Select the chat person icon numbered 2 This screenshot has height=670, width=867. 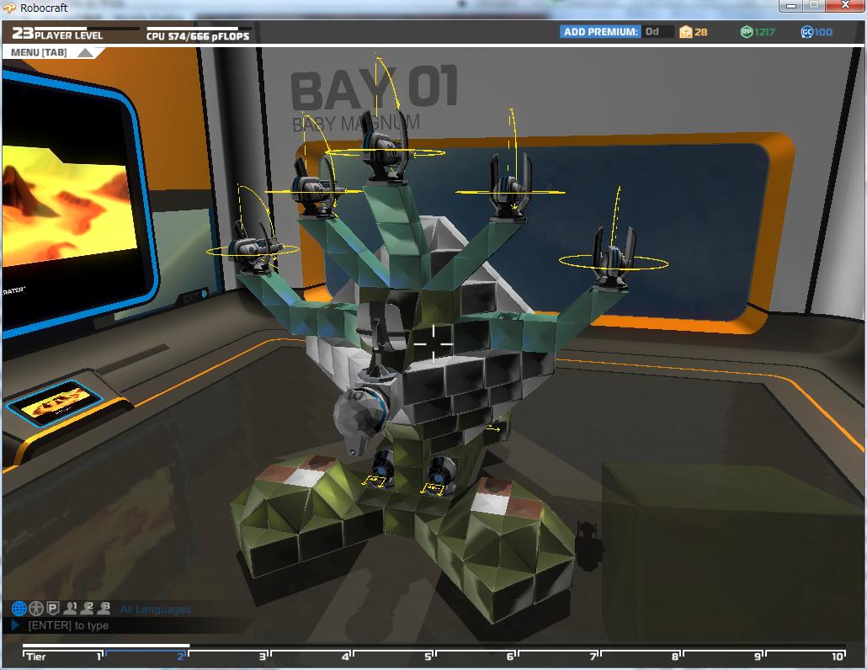[x=87, y=608]
